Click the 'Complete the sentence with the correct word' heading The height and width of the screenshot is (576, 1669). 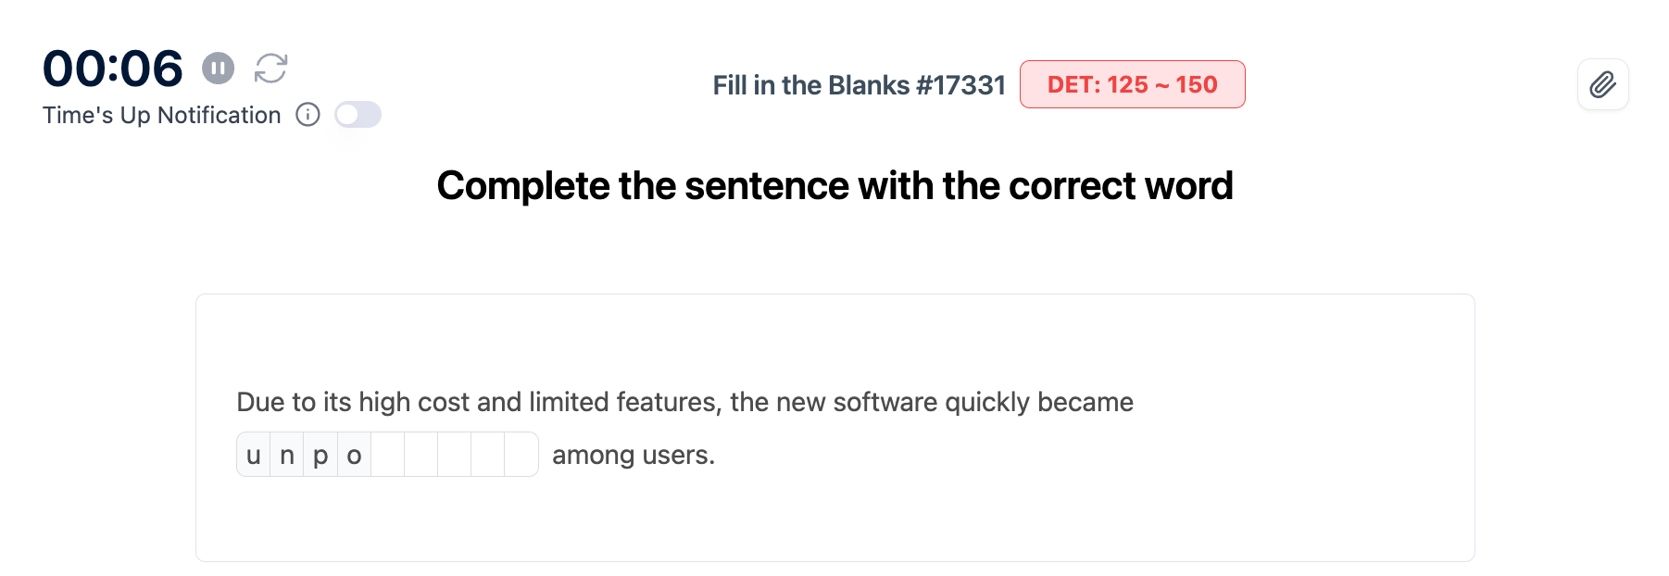pos(834,186)
